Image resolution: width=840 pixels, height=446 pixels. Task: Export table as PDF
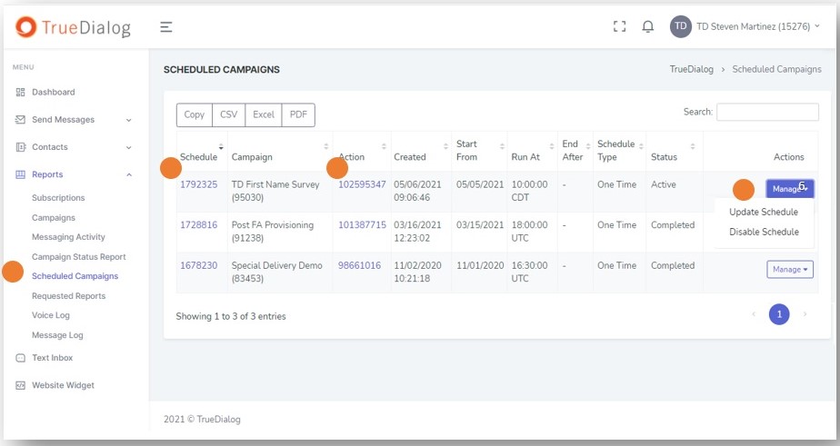click(298, 114)
